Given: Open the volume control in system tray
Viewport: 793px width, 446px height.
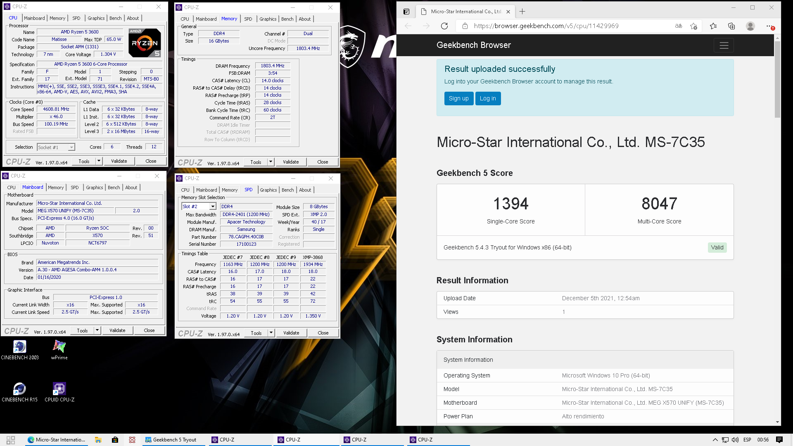Looking at the screenshot, I should coord(735,440).
